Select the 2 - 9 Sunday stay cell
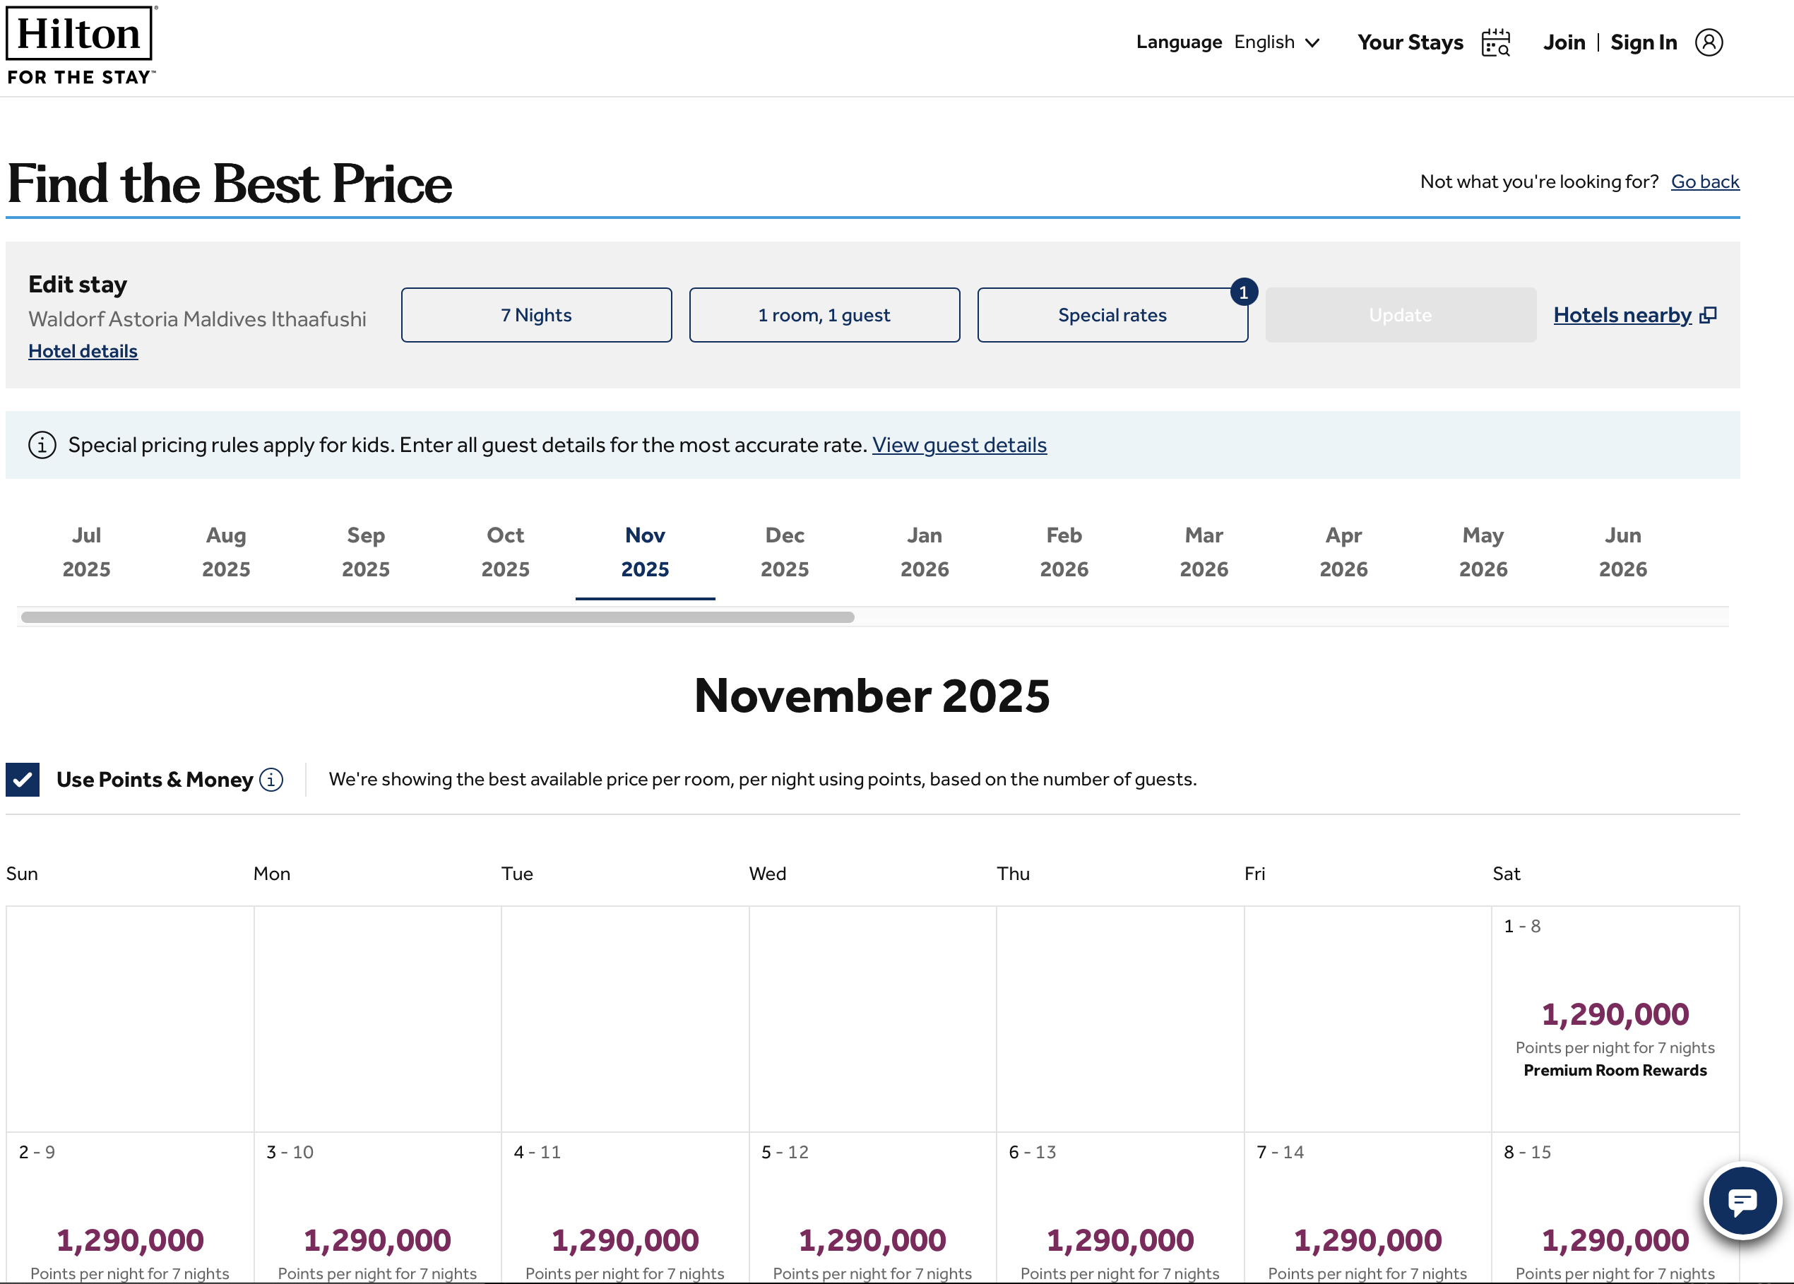Viewport: 1794px width, 1284px height. click(131, 1209)
